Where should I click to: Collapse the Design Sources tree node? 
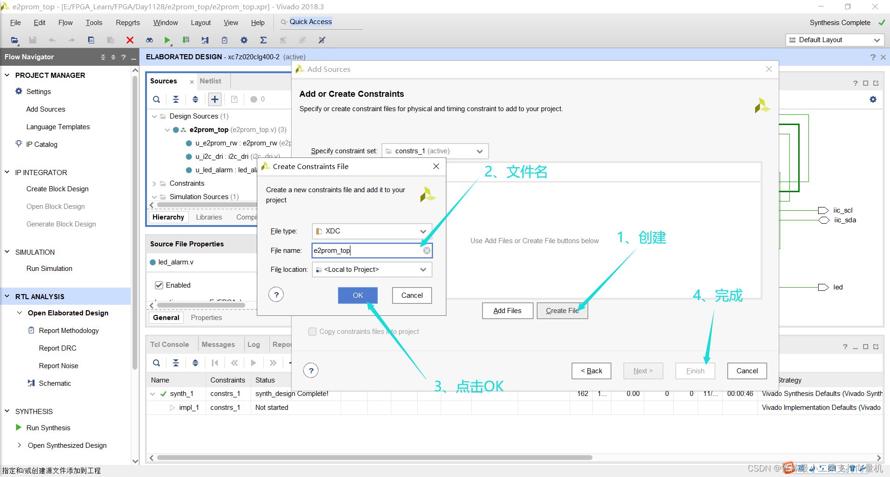tap(154, 116)
